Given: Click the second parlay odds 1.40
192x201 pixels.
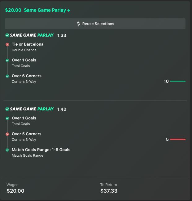Looking at the screenshot, I should coord(62,109).
